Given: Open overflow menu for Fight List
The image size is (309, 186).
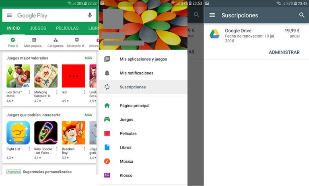Looking at the screenshot, I should click(29, 149).
